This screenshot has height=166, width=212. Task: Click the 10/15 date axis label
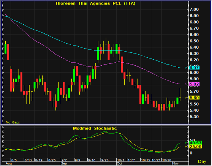point(146,160)
